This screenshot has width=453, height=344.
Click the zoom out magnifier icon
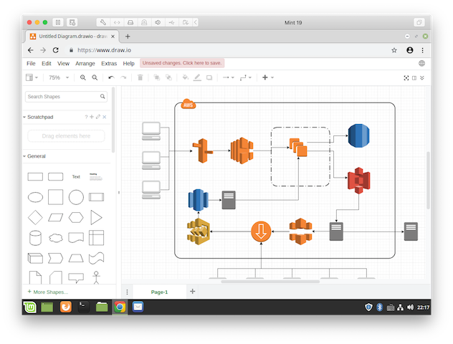pyautogui.click(x=95, y=77)
